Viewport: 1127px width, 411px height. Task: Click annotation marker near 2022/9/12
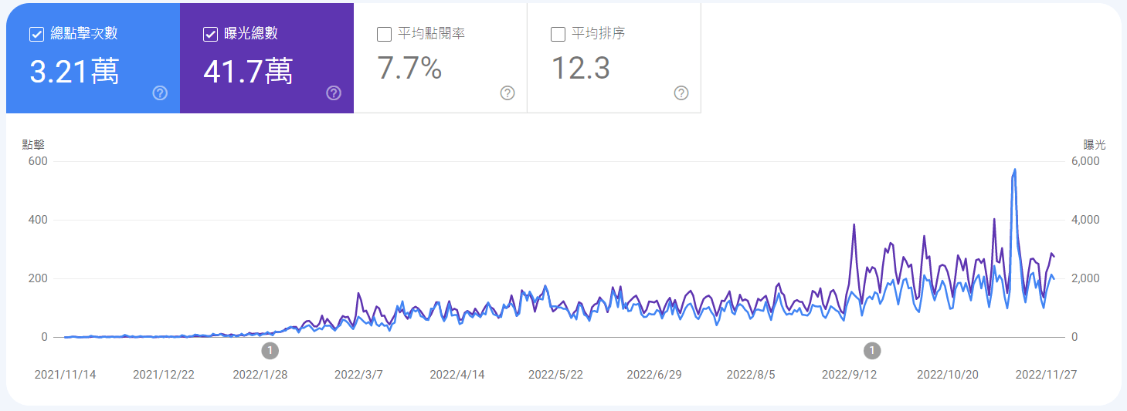pyautogui.click(x=872, y=351)
